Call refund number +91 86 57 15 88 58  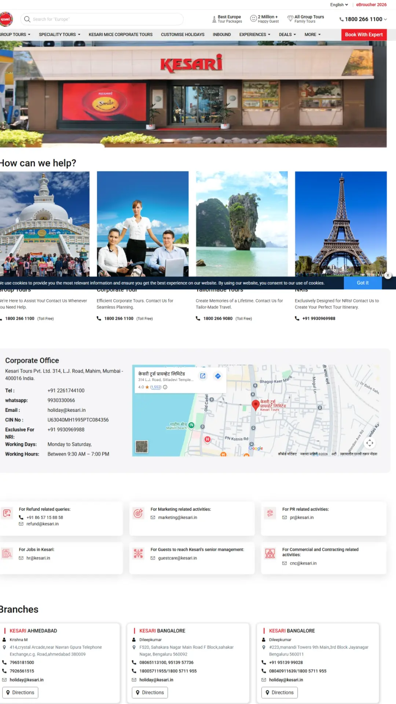pos(45,518)
